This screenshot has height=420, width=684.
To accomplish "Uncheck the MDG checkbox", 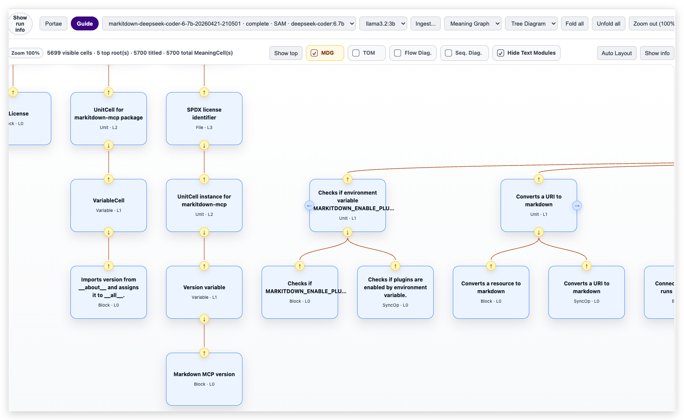I will tap(314, 53).
